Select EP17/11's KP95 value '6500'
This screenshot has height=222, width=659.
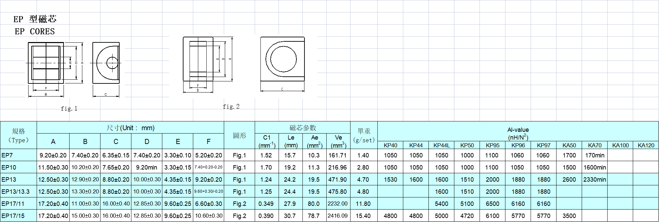point(493,203)
